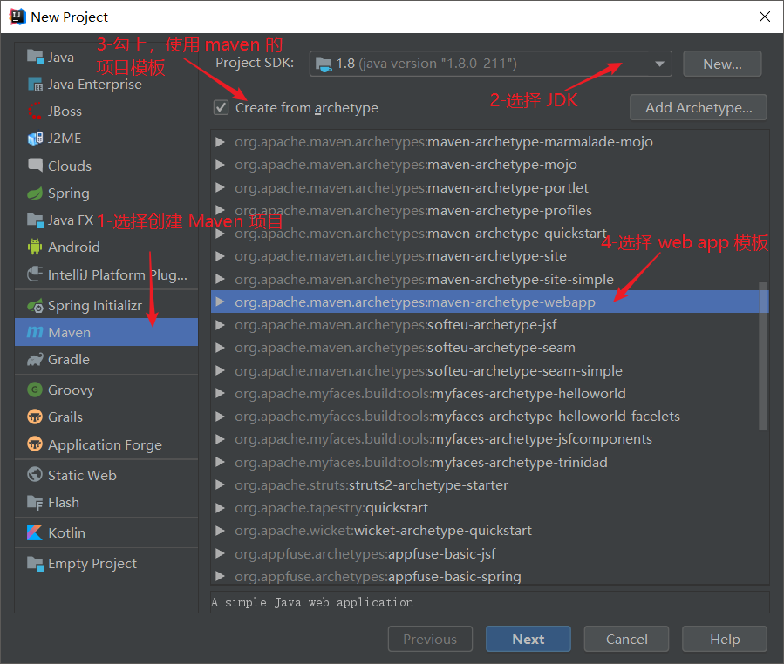Screen dimensions: 784x664
Task: Expand maven-archetype-portlet node arrow
Action: click(x=220, y=188)
